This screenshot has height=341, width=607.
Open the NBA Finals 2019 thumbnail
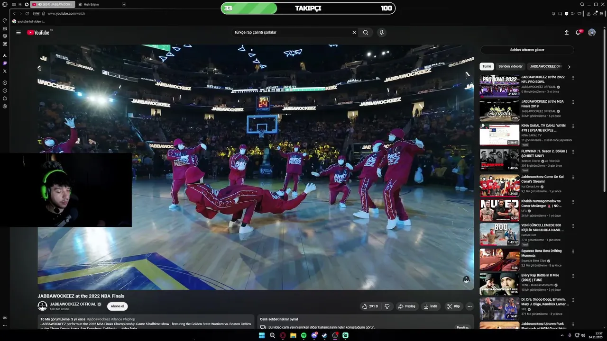[499, 110]
